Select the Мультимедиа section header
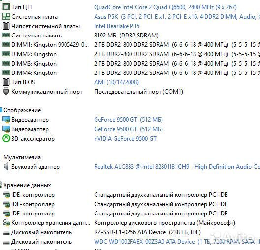Viewport: 260px width, 250px height. tap(22, 157)
